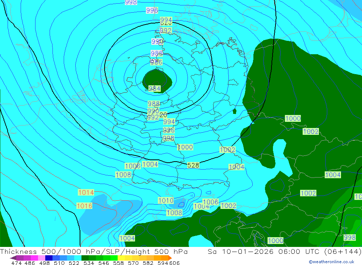Select the legend value 534

click(89, 263)
